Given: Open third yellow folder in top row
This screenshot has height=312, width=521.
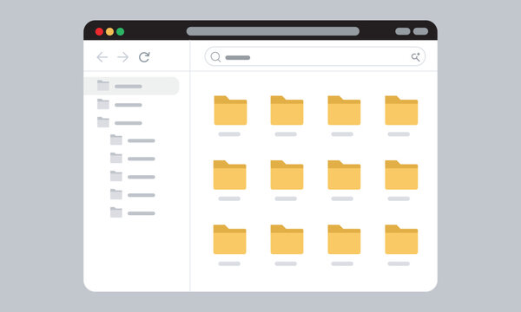Looking at the screenshot, I should pos(344,110).
